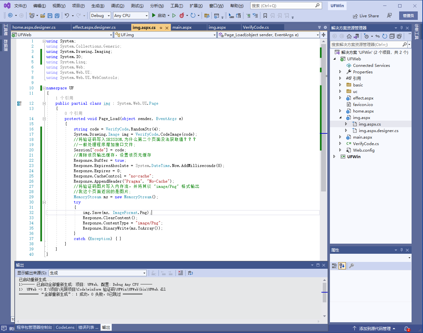Click Pending Changes Filter clock icon
Image resolution: width=423 pixels, height=333 pixels.
coord(366,36)
